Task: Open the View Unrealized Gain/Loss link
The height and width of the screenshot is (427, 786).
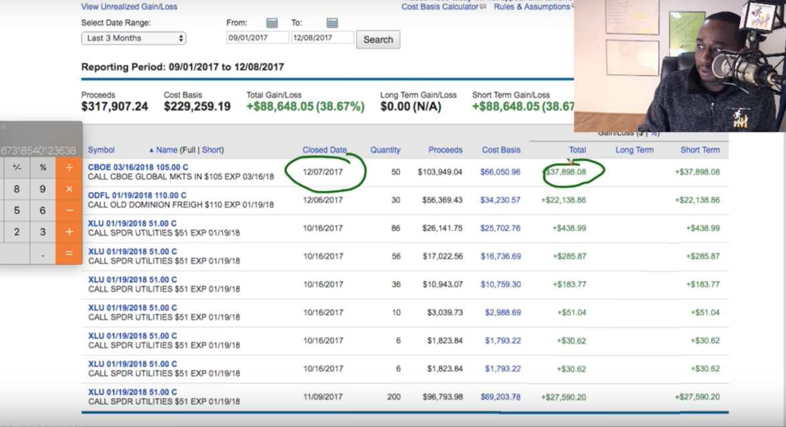Action: (x=129, y=7)
